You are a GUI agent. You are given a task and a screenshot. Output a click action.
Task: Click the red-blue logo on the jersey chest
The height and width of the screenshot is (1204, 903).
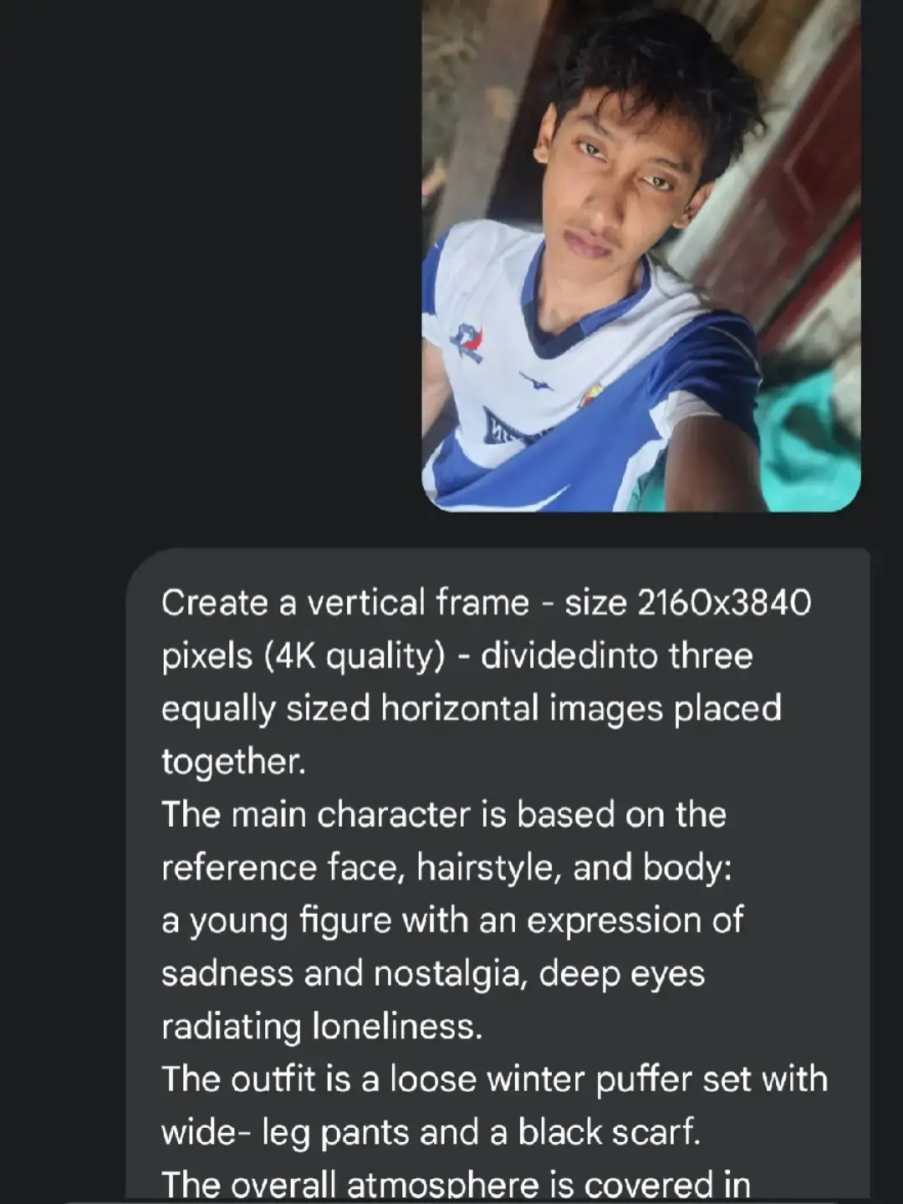pyautogui.click(x=466, y=342)
